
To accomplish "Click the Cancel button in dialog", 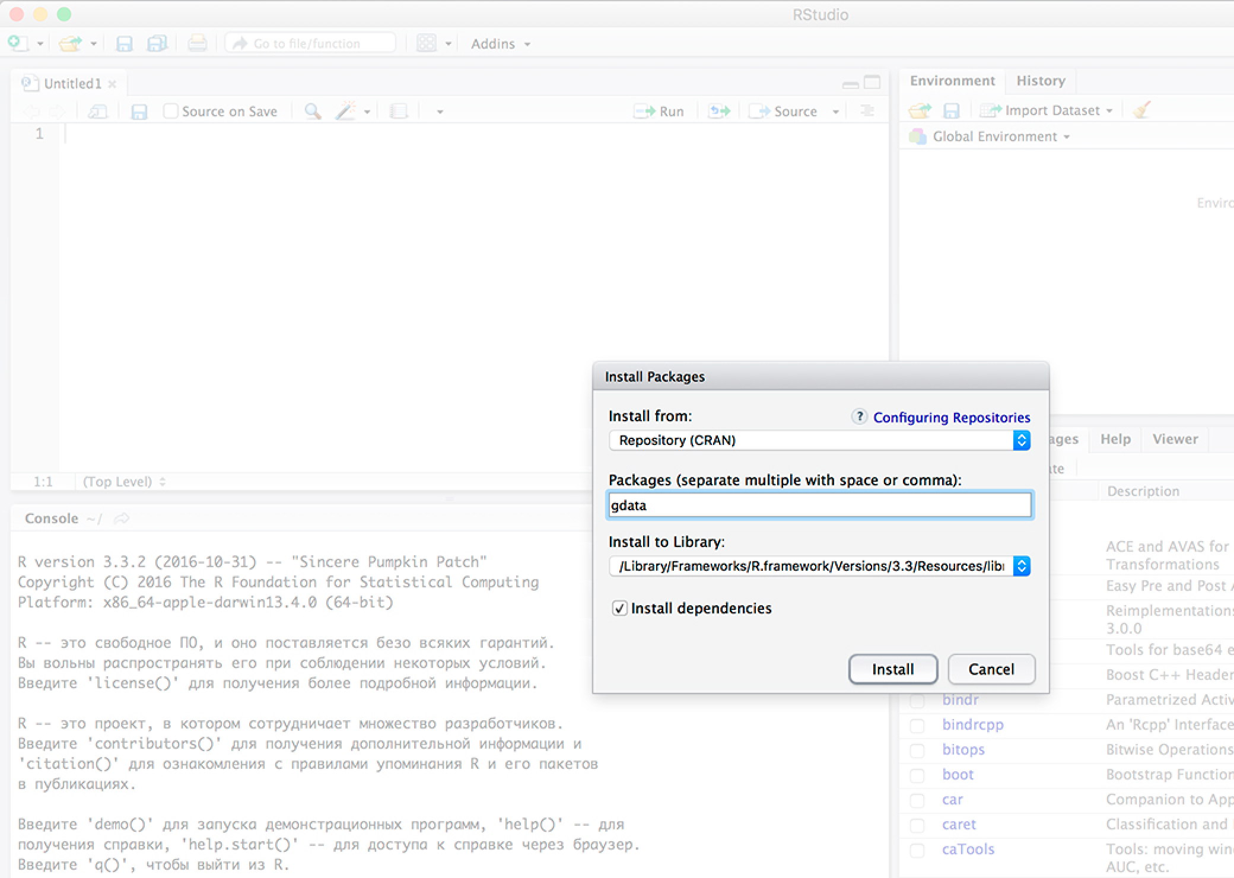I will pos(991,669).
